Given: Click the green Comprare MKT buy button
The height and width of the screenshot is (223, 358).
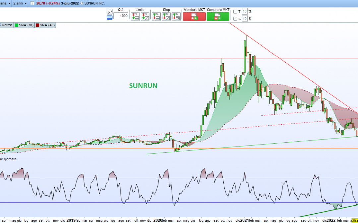Looking at the screenshot, I should click(218, 17).
